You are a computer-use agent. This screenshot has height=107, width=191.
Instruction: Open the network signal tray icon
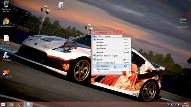[175, 105]
